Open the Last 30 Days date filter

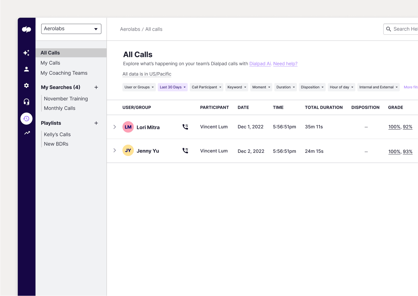coord(173,87)
